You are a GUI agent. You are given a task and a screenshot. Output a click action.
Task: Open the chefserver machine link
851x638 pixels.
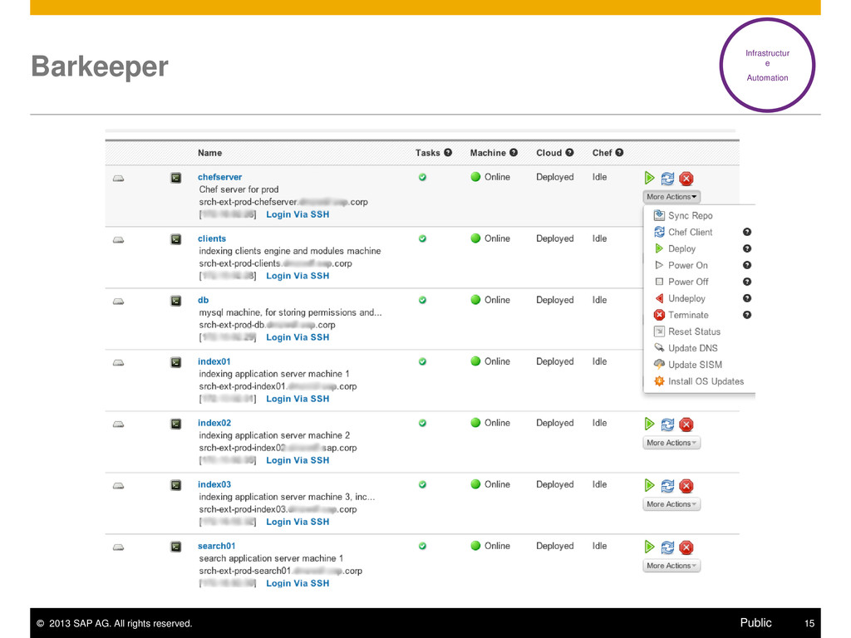[x=219, y=177]
